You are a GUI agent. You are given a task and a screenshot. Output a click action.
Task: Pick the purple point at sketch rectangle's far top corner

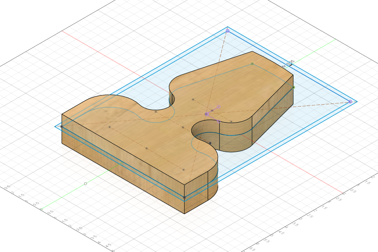coord(227,31)
